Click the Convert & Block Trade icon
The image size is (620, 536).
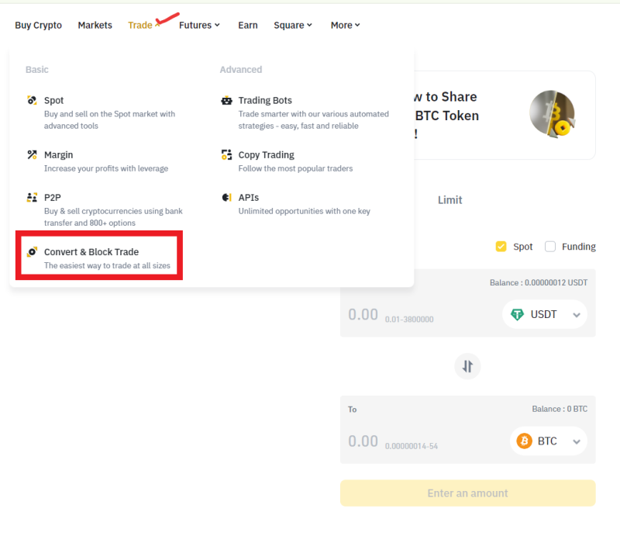[32, 252]
